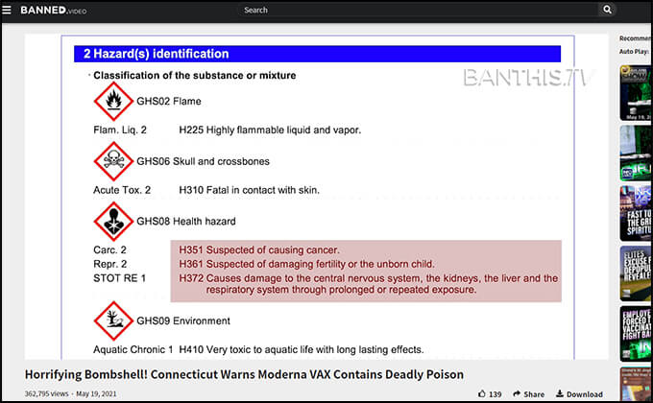The height and width of the screenshot is (403, 653).
Task: Click the Download button
Action: coord(579,393)
